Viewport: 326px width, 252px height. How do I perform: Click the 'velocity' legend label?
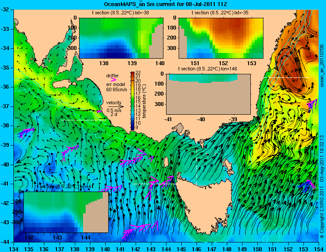tap(114, 103)
